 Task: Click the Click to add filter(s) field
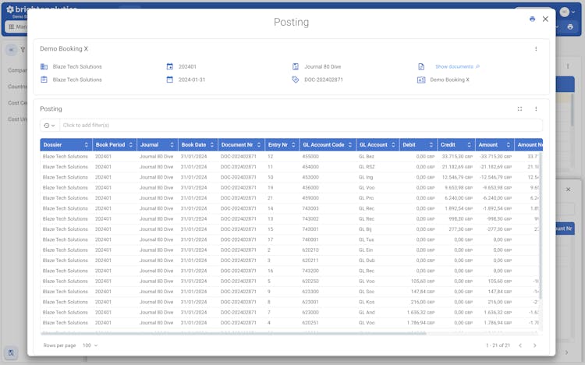pos(300,126)
